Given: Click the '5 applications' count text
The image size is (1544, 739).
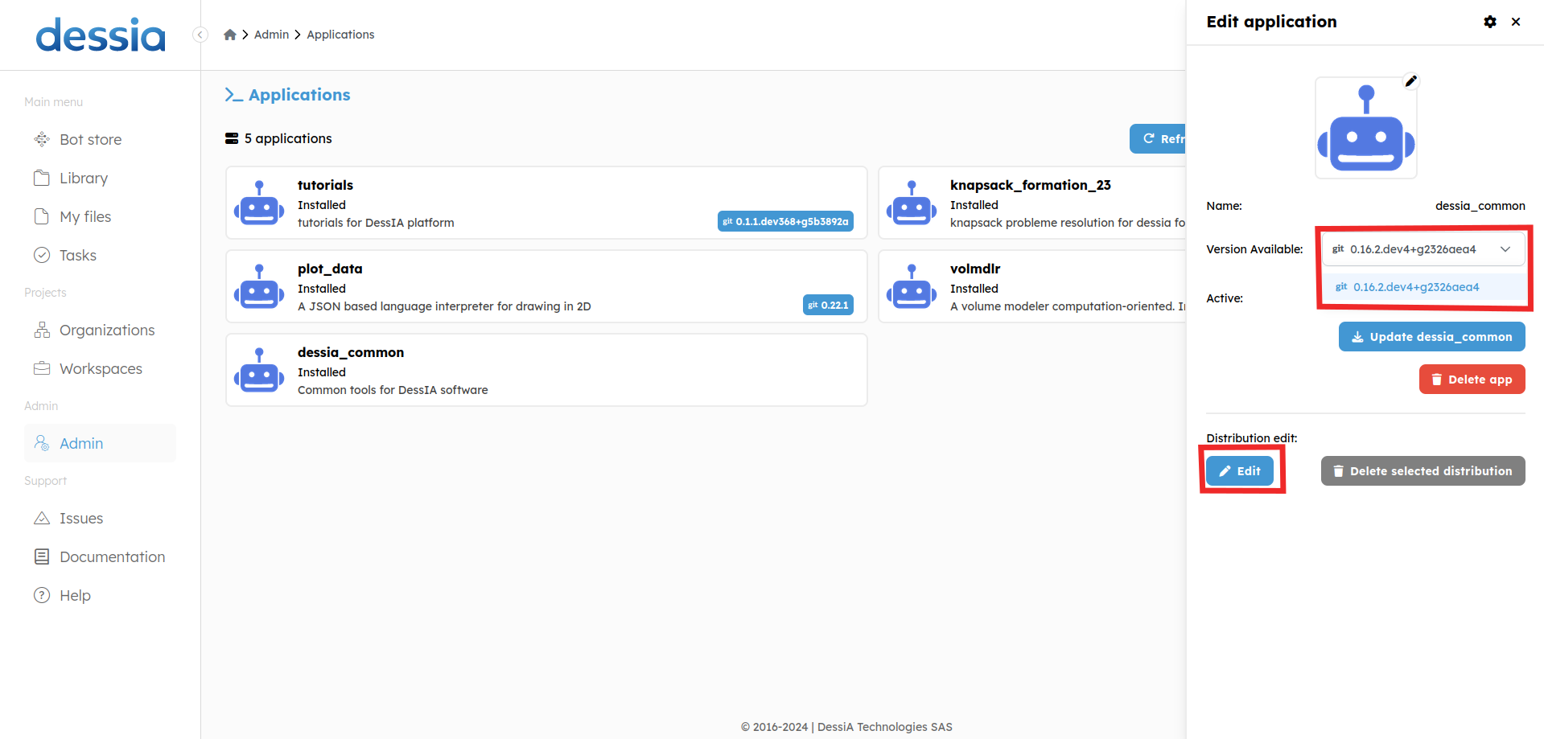Looking at the screenshot, I should pyautogui.click(x=288, y=138).
